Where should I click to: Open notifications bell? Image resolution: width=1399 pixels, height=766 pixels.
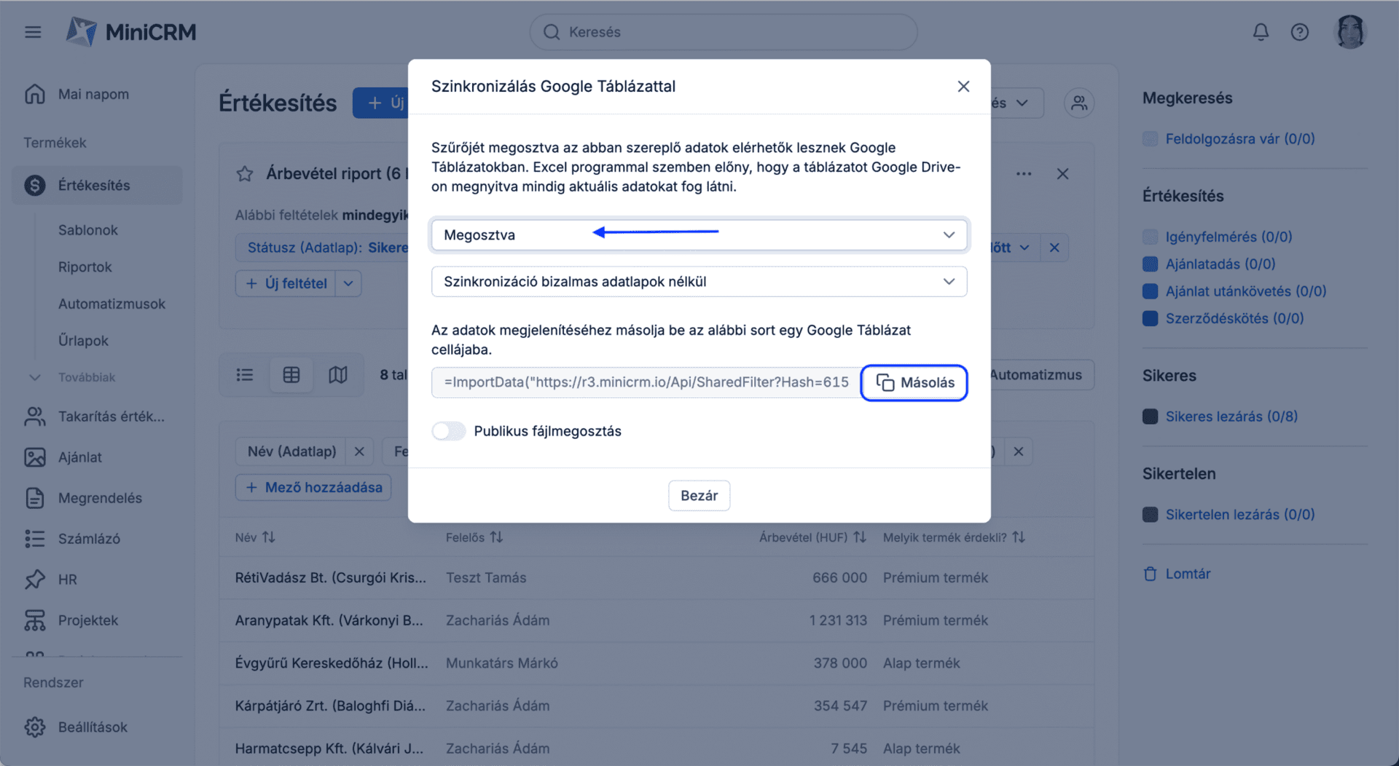1261,32
